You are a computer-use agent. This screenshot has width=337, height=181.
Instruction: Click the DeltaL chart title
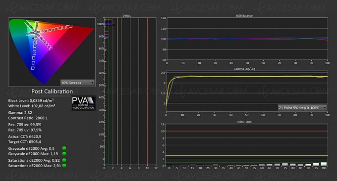pos(126,16)
